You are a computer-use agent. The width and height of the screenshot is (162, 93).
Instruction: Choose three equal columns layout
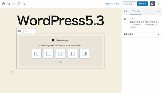(72, 54)
